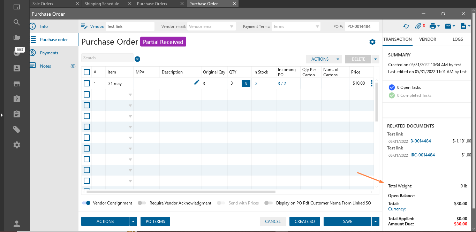
Task: Switch to the VENDOR tab
Action: click(x=428, y=39)
